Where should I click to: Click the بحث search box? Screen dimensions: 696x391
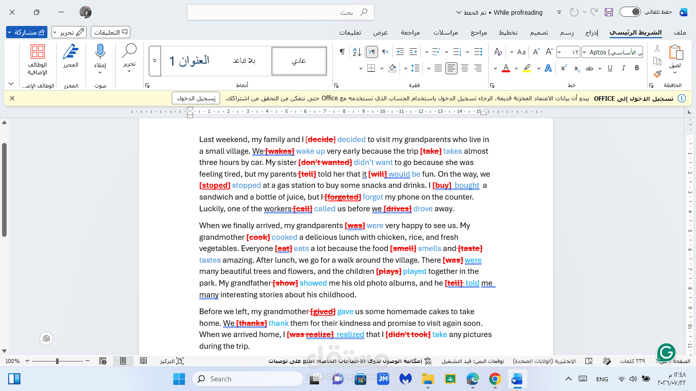(281, 12)
